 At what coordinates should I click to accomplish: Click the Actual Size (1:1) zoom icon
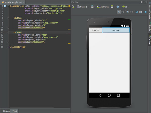click(x=123, y=12)
